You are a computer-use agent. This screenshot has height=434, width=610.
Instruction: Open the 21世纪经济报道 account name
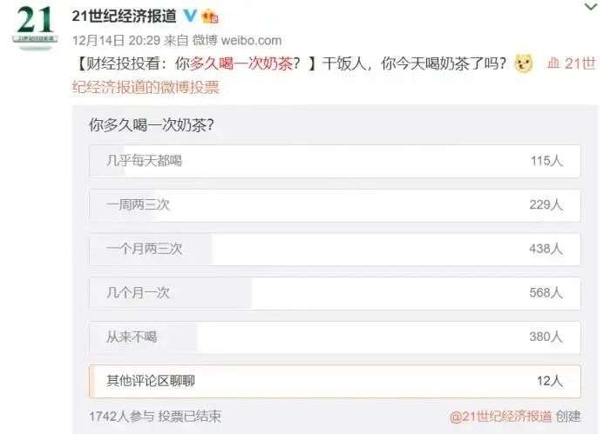pyautogui.click(x=125, y=16)
